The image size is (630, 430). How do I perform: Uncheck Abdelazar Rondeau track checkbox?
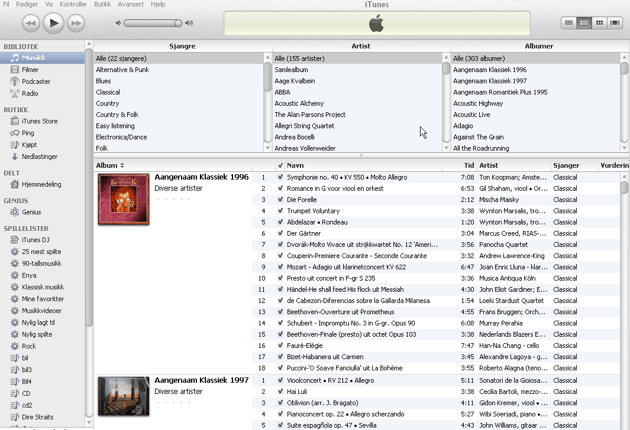coord(280,222)
